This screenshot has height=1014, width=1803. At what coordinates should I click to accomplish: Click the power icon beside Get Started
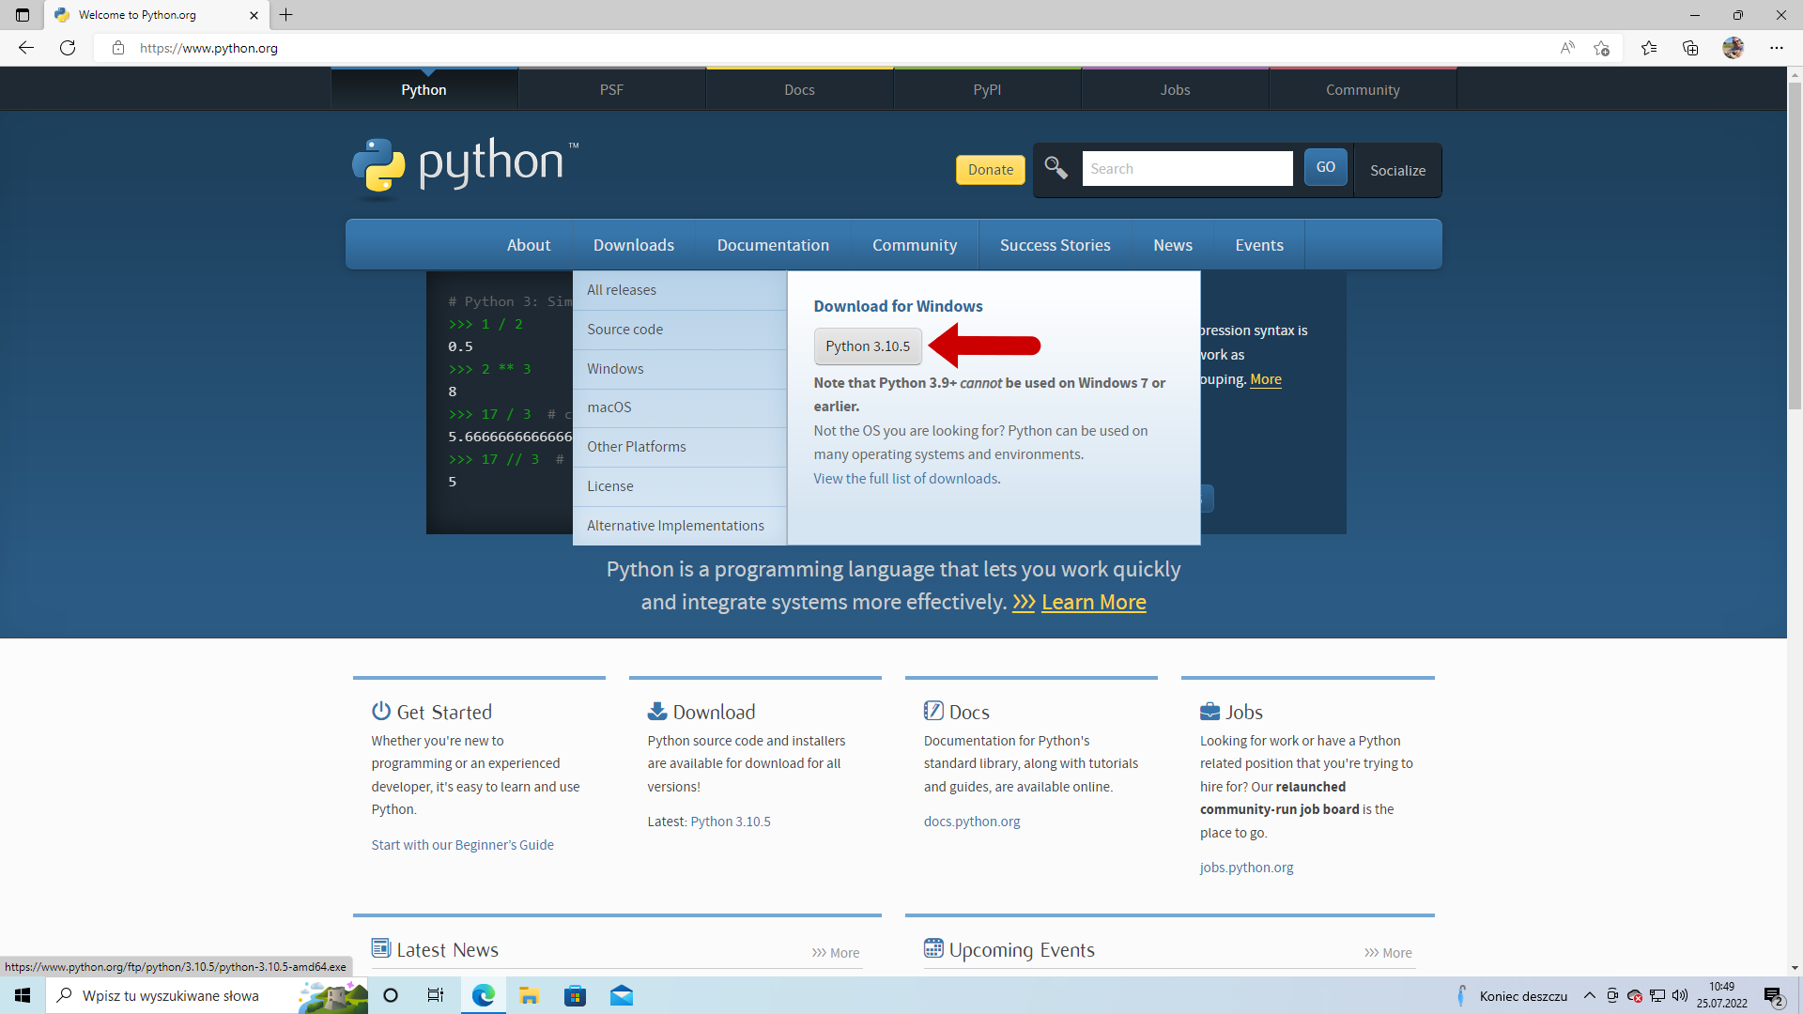(x=381, y=711)
